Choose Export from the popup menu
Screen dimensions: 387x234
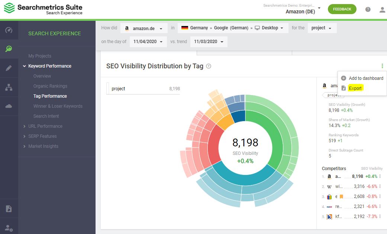point(355,88)
